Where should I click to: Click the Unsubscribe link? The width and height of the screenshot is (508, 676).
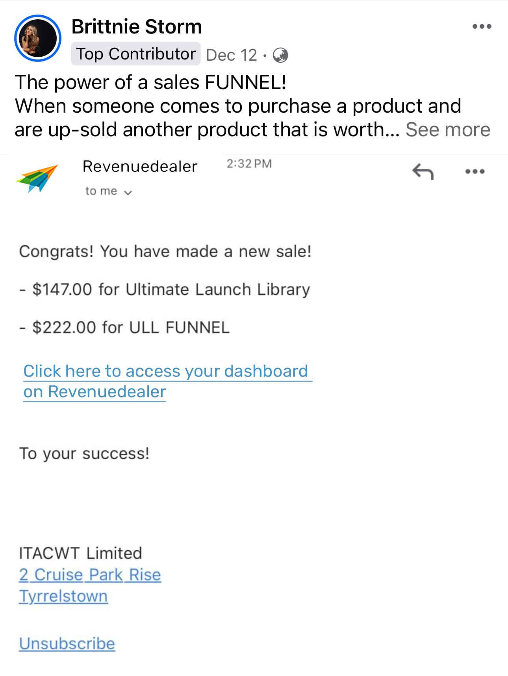(x=67, y=643)
